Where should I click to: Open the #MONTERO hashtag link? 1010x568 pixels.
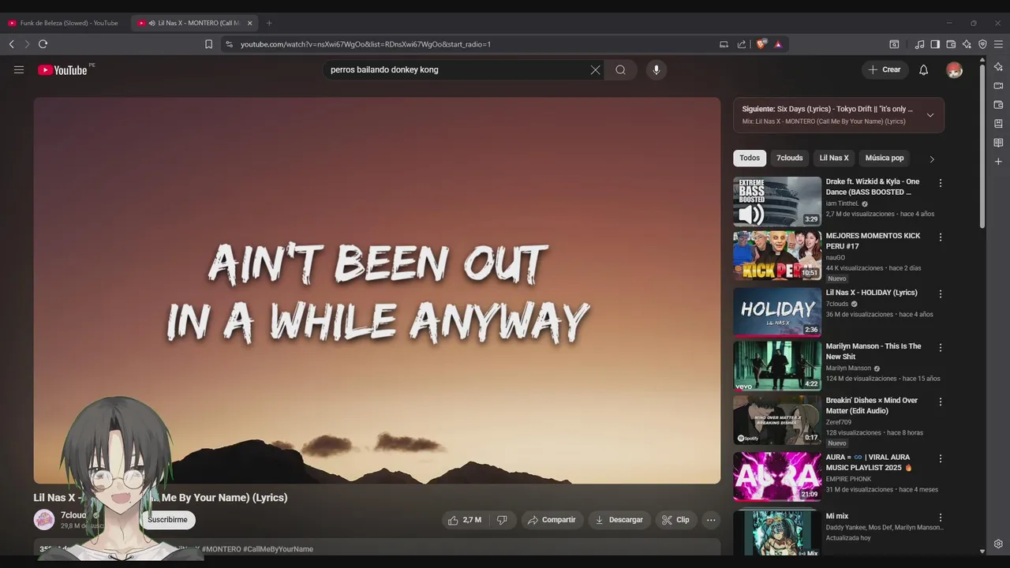(221, 549)
